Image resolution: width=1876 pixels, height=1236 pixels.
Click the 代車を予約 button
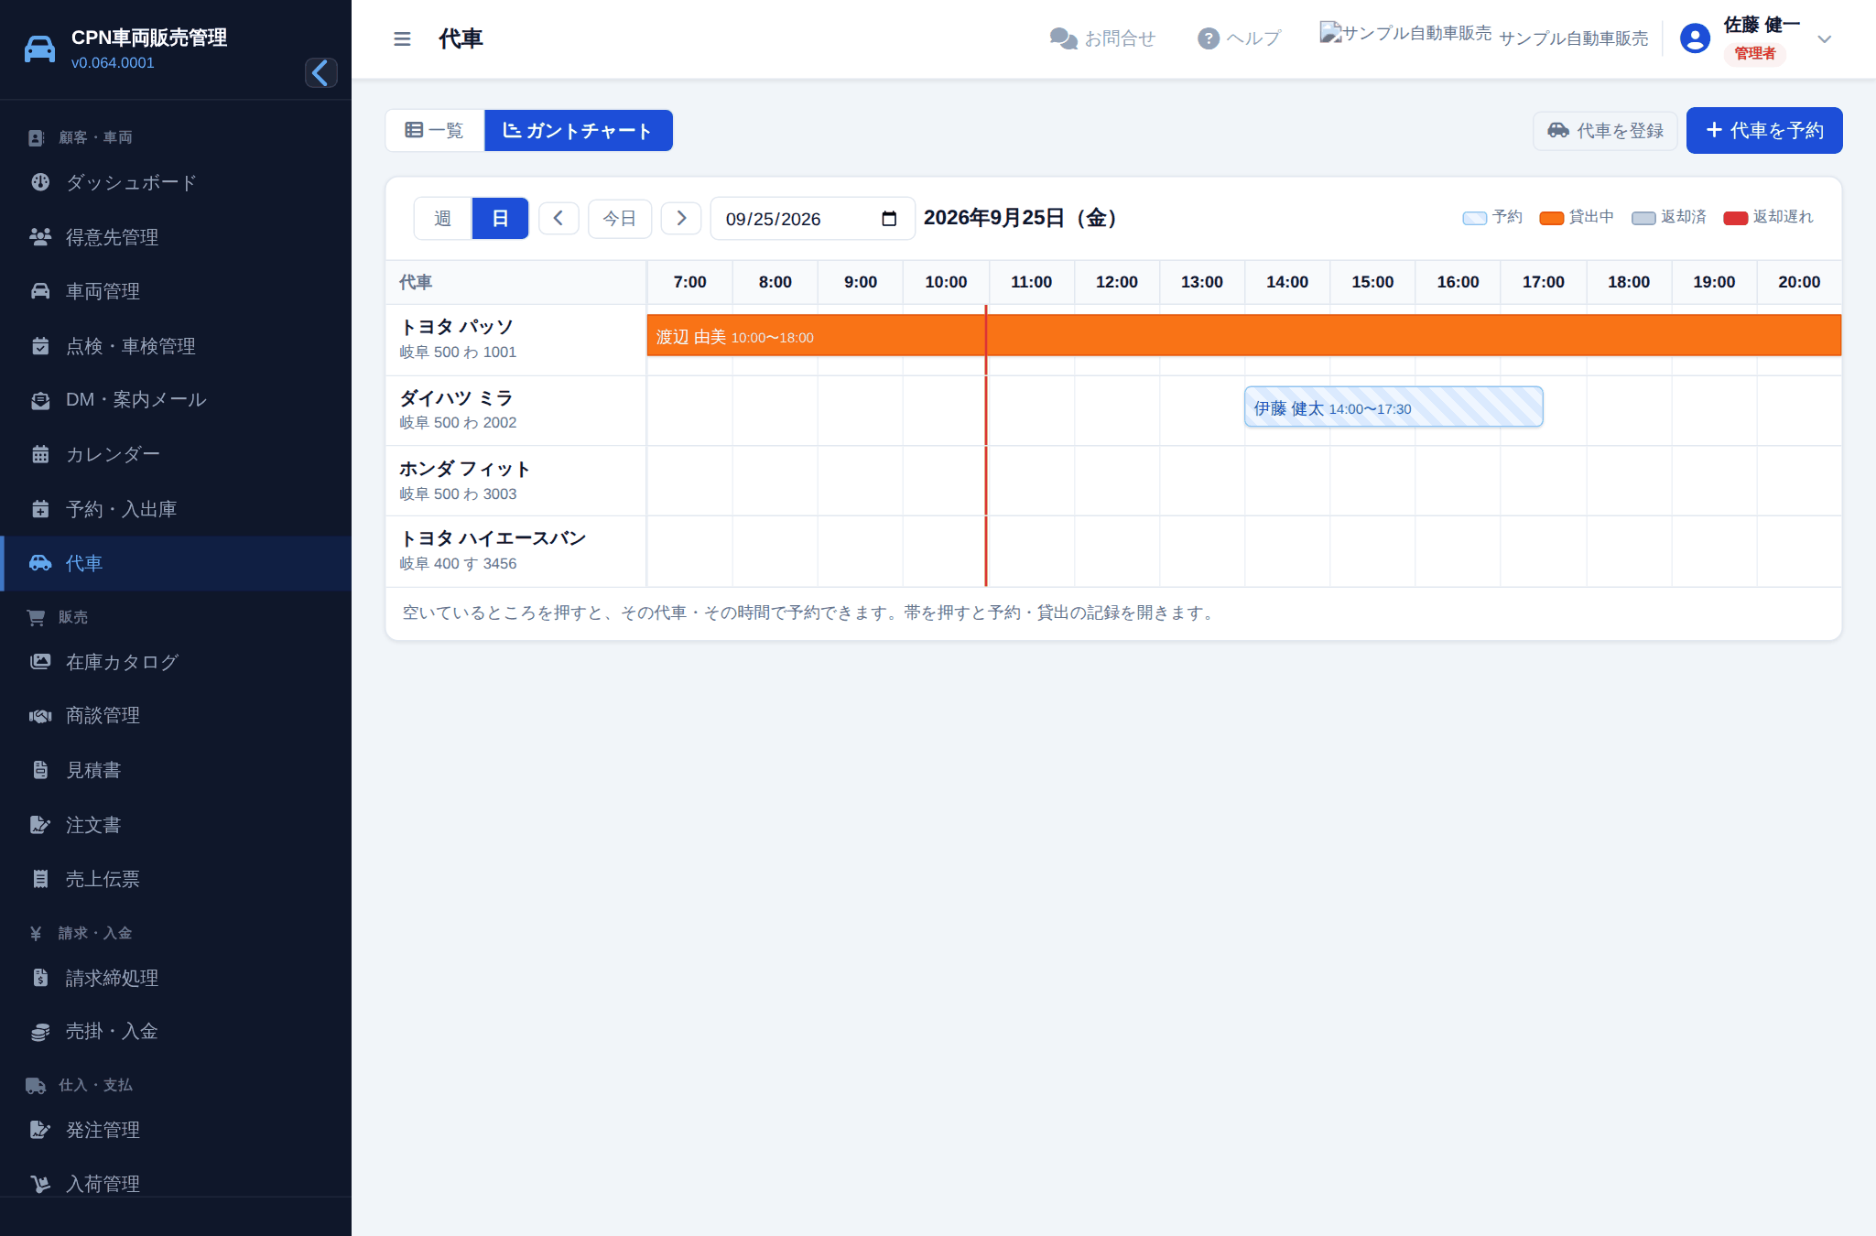(1764, 130)
